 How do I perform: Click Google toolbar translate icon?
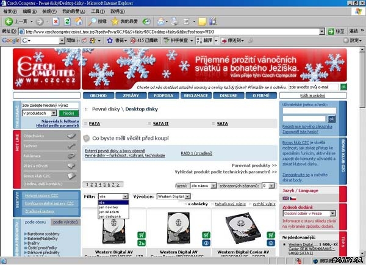pos(199,41)
